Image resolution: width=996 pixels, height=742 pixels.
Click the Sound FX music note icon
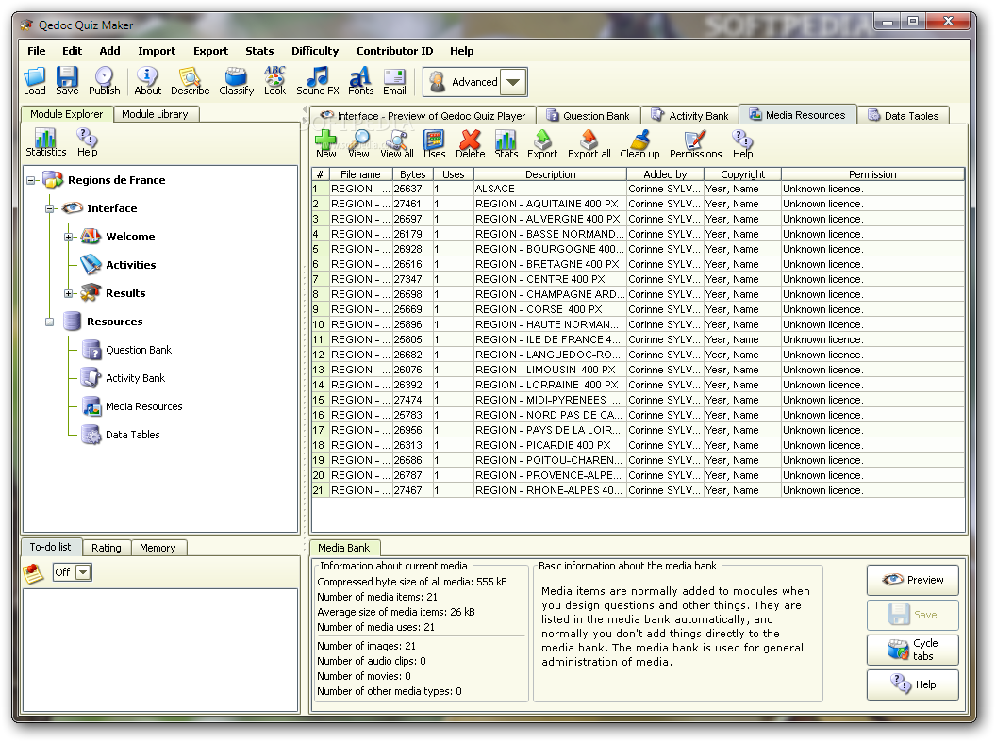(318, 80)
